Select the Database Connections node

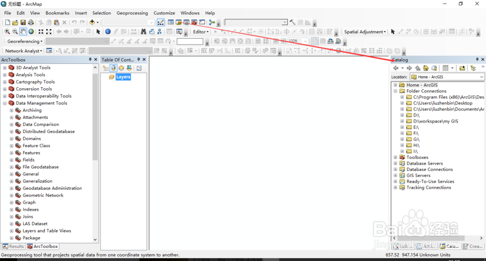click(x=430, y=169)
